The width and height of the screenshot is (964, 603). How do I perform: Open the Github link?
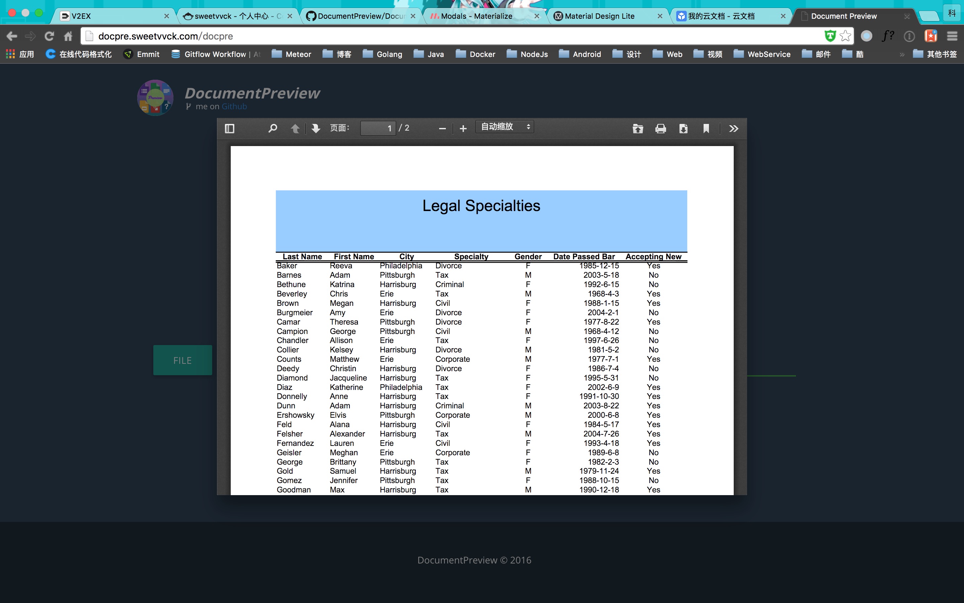(234, 107)
